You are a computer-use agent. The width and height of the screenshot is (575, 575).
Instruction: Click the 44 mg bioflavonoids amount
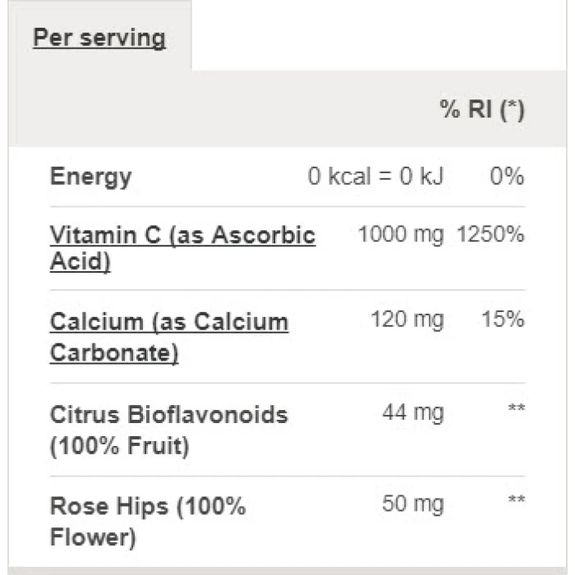pos(412,412)
